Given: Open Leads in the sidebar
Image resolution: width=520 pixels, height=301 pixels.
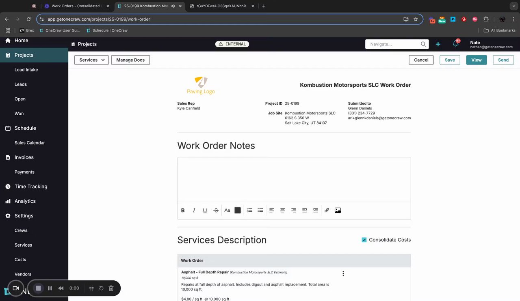Looking at the screenshot, I should (x=21, y=84).
